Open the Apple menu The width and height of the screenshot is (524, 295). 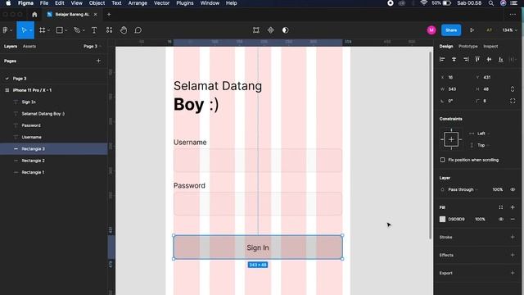click(8, 3)
